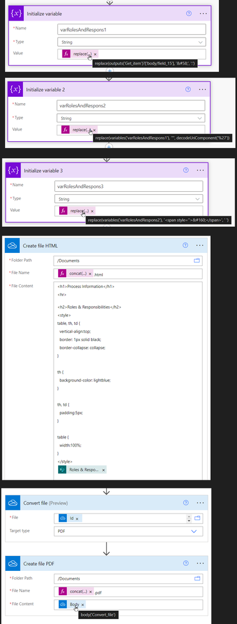Open help for Create file PDF action
Screen dimensions: 237x624
185,563
